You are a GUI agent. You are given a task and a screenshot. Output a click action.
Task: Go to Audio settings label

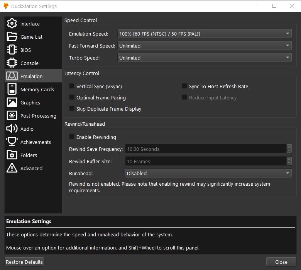coord(27,129)
